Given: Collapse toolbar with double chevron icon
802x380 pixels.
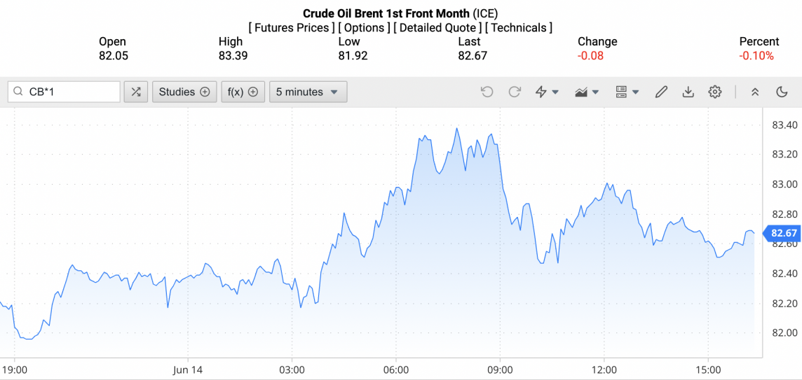Looking at the screenshot, I should 755,92.
